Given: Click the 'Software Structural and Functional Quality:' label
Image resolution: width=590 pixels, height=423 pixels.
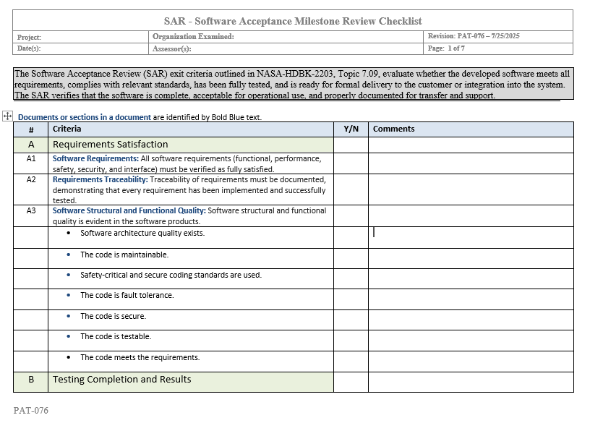Looking at the screenshot, I should 129,211.
